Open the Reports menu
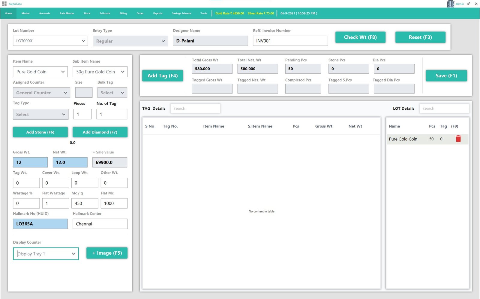The height and width of the screenshot is (299, 480). [158, 13]
